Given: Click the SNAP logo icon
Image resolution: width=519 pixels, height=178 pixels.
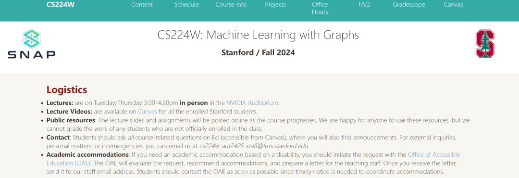Looking at the screenshot, I should coord(31,44).
